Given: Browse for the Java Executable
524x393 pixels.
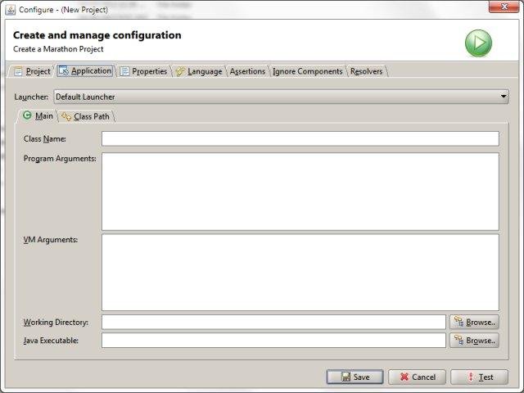Looking at the screenshot, I should (474, 341).
